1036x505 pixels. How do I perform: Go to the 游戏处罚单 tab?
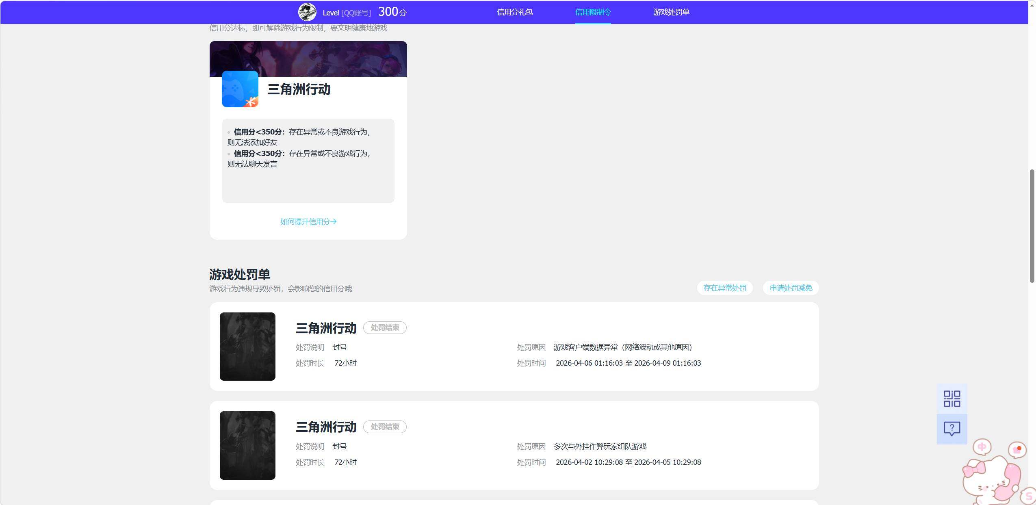[671, 12]
